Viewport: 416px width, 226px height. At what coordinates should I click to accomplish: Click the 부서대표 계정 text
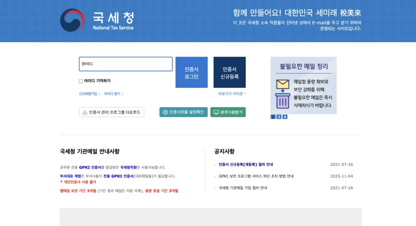coord(70,176)
